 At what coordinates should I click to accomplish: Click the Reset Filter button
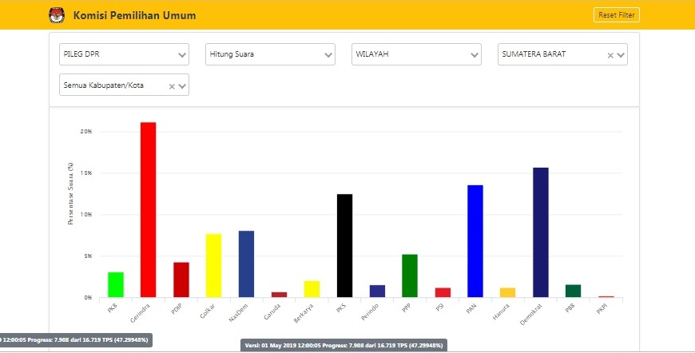[x=616, y=15]
